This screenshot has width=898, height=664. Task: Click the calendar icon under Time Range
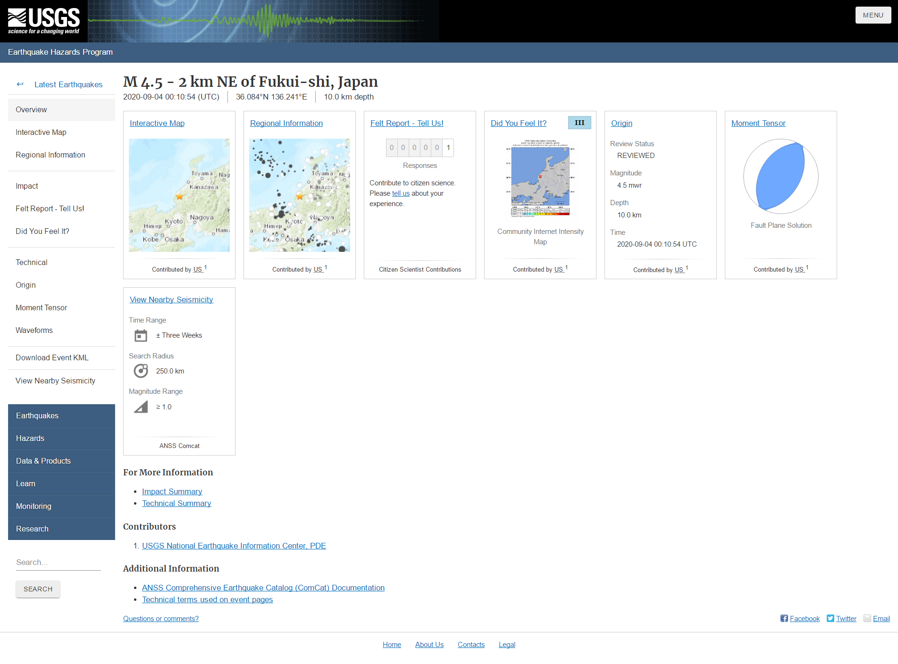(x=141, y=335)
